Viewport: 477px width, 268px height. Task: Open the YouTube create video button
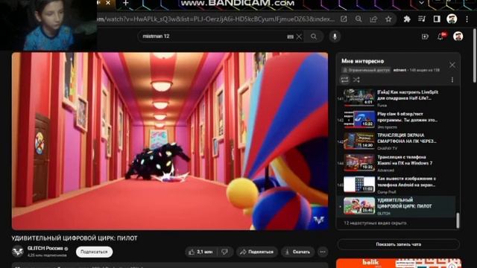click(x=425, y=36)
